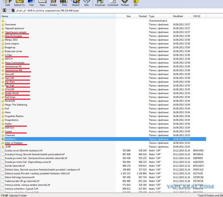
Task: Select the Star Trek folder
Action: [x=103, y=86]
